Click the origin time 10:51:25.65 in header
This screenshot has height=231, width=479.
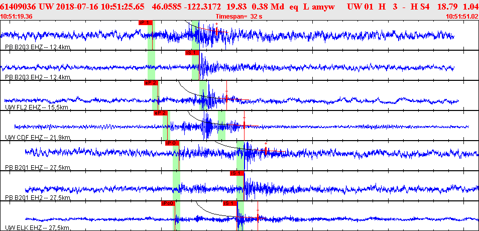116,7
